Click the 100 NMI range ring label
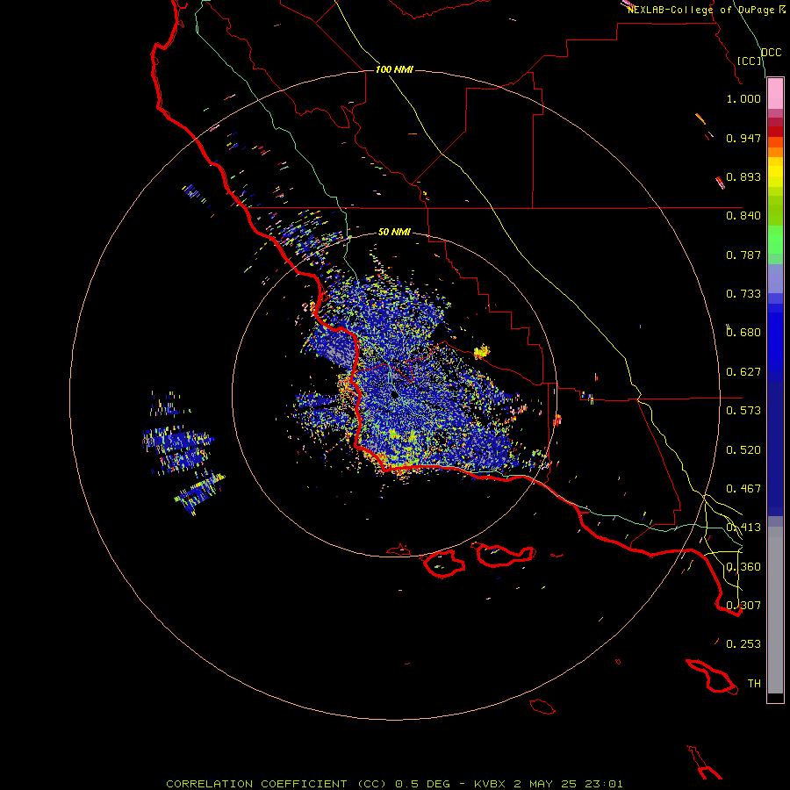Image resolution: width=790 pixels, height=790 pixels. pos(394,69)
